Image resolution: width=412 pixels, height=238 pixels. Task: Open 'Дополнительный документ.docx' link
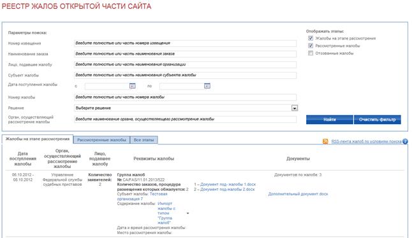click(x=298, y=194)
